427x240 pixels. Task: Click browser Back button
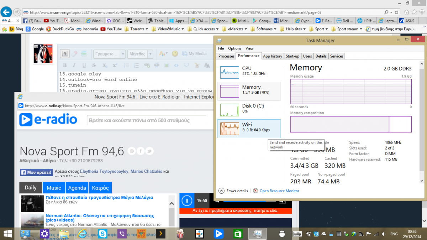[6, 12]
